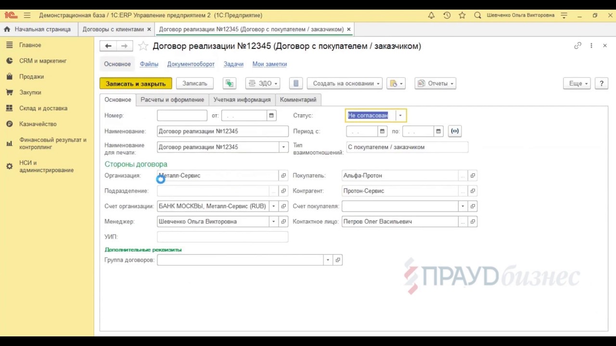Expand the ЭДО dropdown button
Image resolution: width=616 pixels, height=346 pixels.
pyautogui.click(x=263, y=83)
